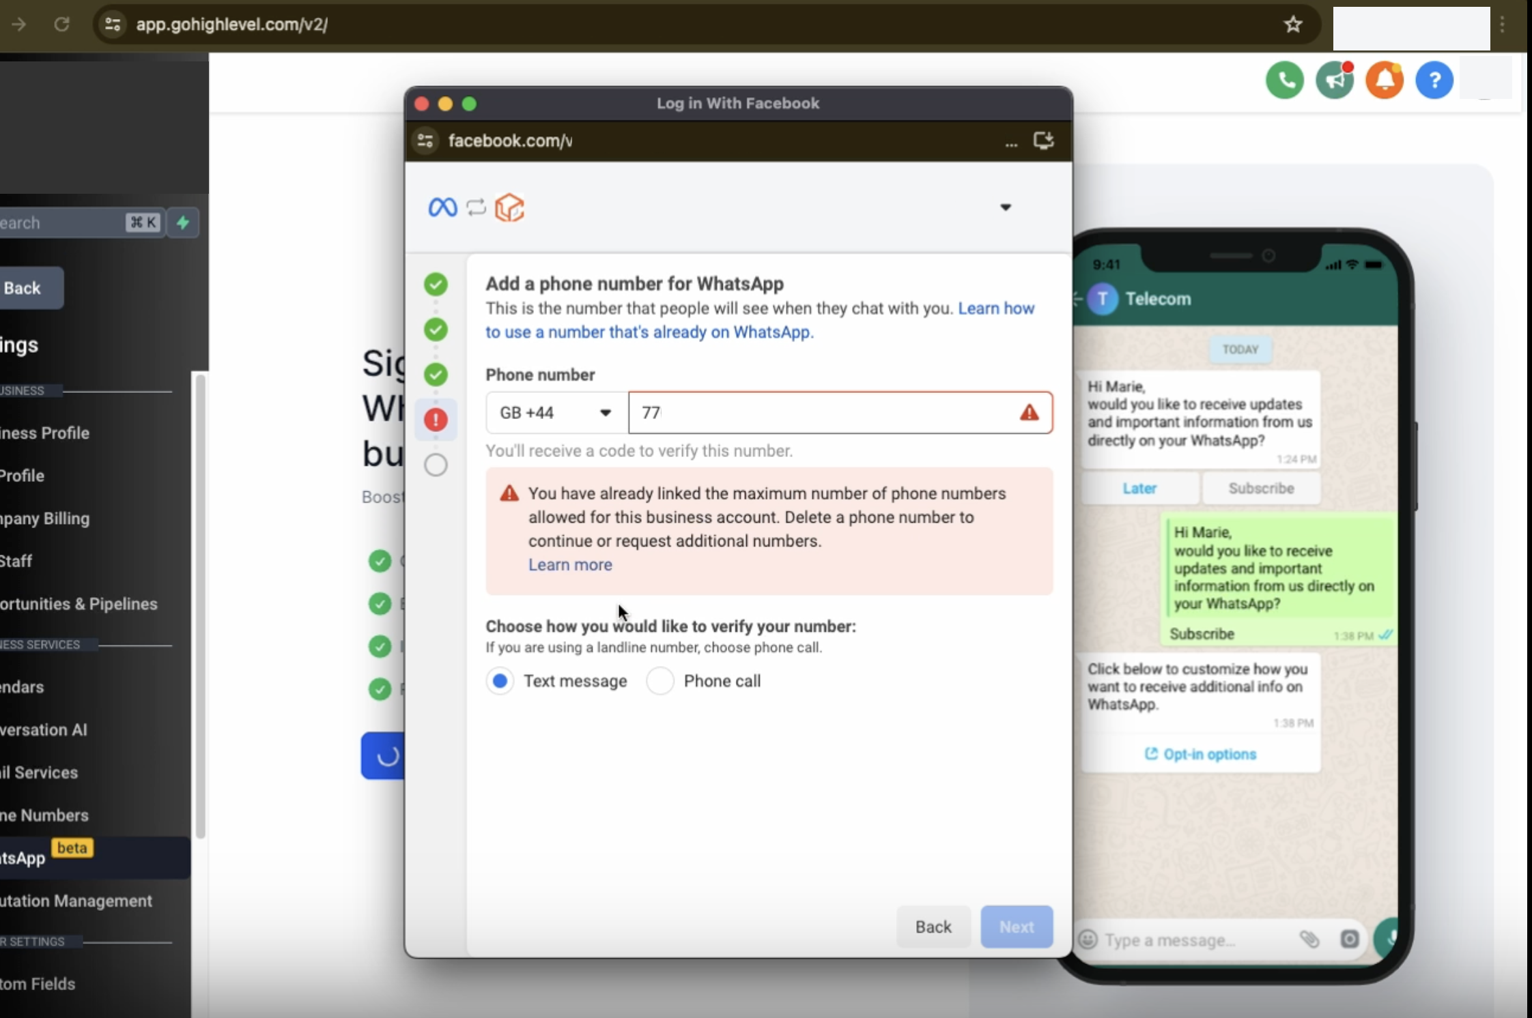Go to Reputation Management settings
Screen dimensions: 1532x1018
click(75, 901)
